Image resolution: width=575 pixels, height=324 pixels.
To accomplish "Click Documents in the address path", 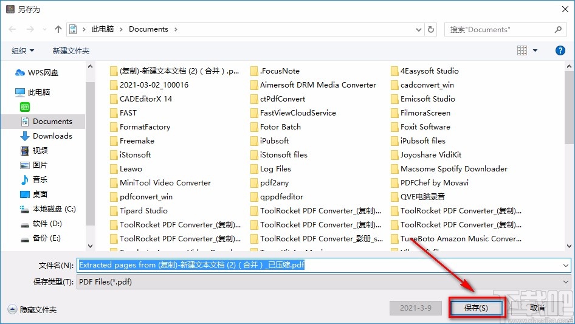I will [148, 29].
